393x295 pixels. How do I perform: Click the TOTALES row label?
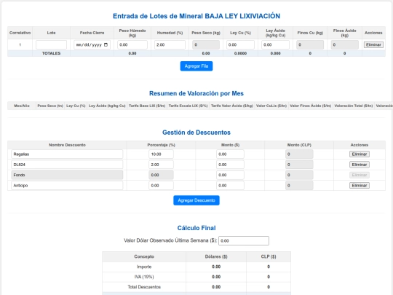click(x=52, y=53)
